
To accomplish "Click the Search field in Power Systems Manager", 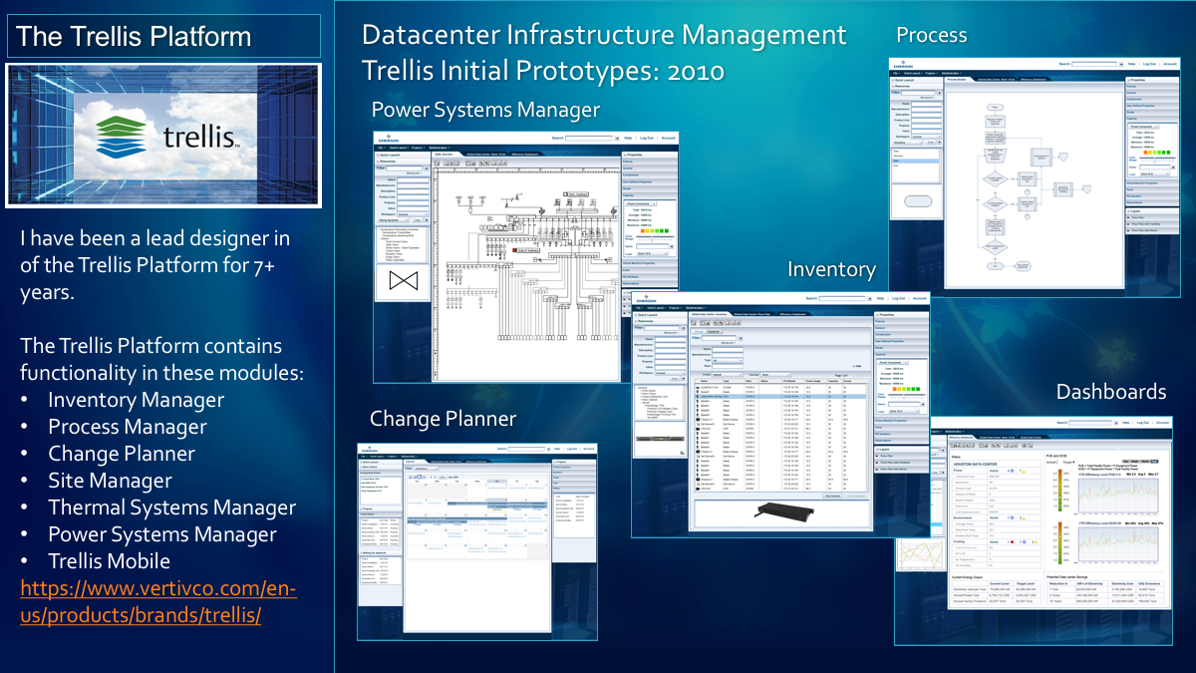I will click(589, 138).
